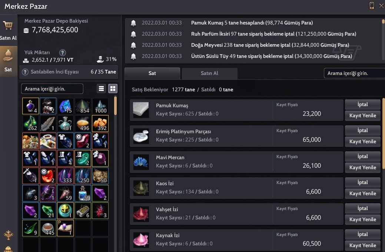This screenshot has height=252, width=385.
Task: Select the green fruit item with 262 count
Action: [30, 124]
